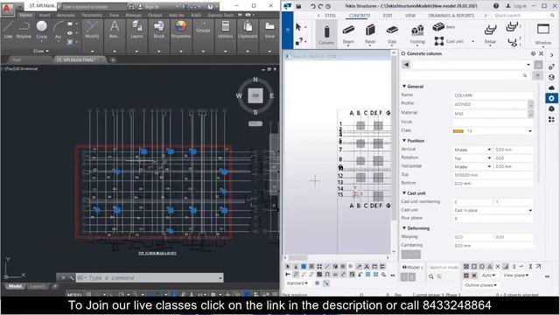The width and height of the screenshot is (560, 315).
Task: Click the Profile field showing 600*600
Action: pos(490,105)
